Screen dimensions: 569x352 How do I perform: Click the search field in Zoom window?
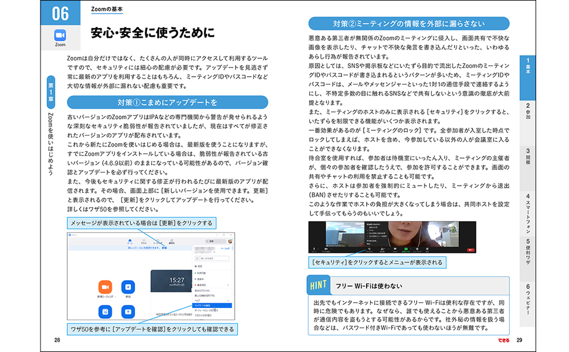[x=215, y=241]
